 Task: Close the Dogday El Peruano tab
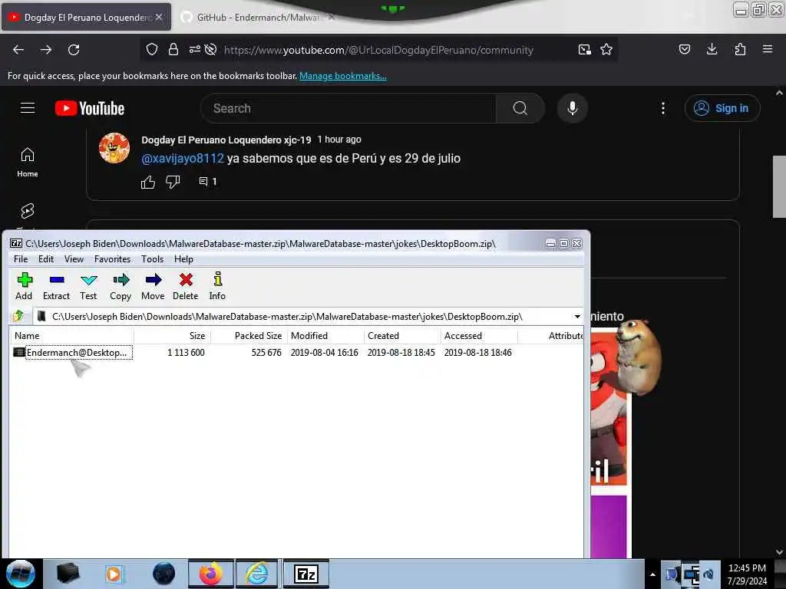tap(159, 17)
